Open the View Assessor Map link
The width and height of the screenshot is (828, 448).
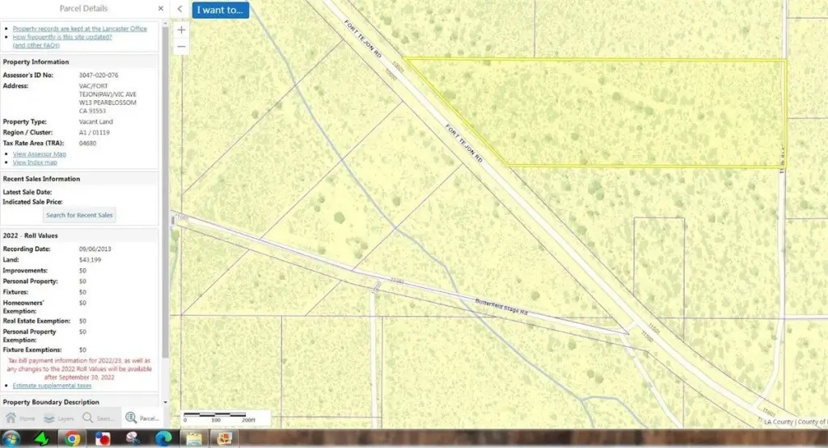(40, 153)
